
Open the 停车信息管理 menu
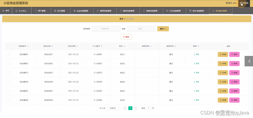197,11
